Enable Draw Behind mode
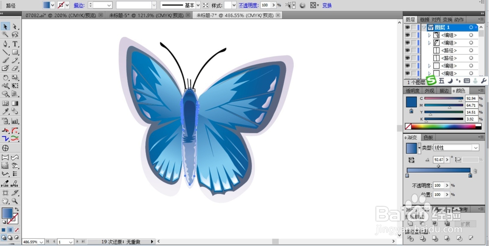Image resolution: width=489 pixels, height=246 pixels. click(x=10, y=238)
